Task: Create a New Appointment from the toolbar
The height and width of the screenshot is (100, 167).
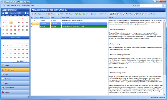Action: tap(40, 14)
